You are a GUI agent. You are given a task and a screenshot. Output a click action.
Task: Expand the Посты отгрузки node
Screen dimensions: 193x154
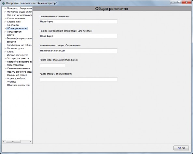pyautogui.click(x=5, y=49)
